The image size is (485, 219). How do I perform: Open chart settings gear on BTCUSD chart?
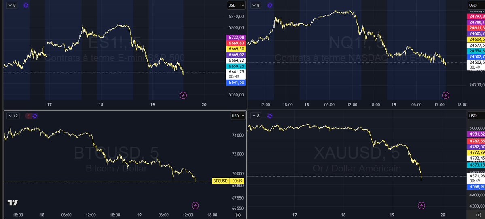pos(238,215)
